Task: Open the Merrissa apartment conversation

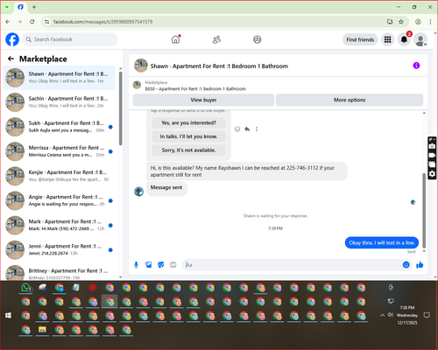Action: tap(60, 151)
